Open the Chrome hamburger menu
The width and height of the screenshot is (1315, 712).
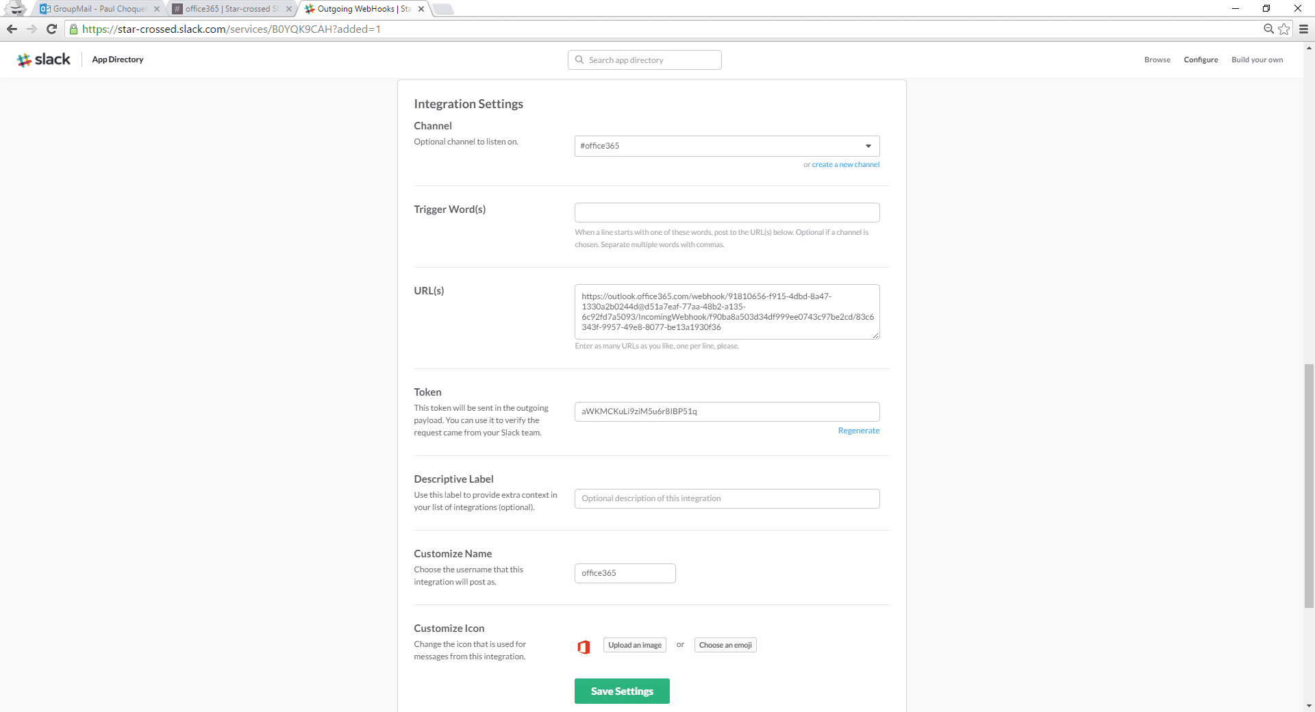point(1303,29)
